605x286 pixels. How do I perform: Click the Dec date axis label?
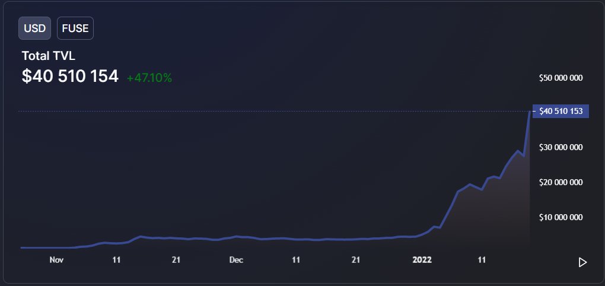(236, 260)
